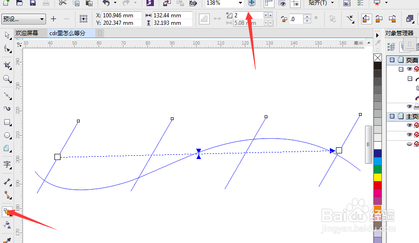Select direct blend button

click(x=366, y=19)
